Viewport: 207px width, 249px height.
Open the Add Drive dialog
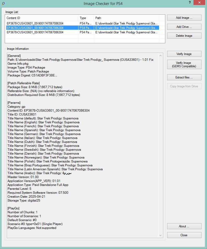(x=184, y=27)
